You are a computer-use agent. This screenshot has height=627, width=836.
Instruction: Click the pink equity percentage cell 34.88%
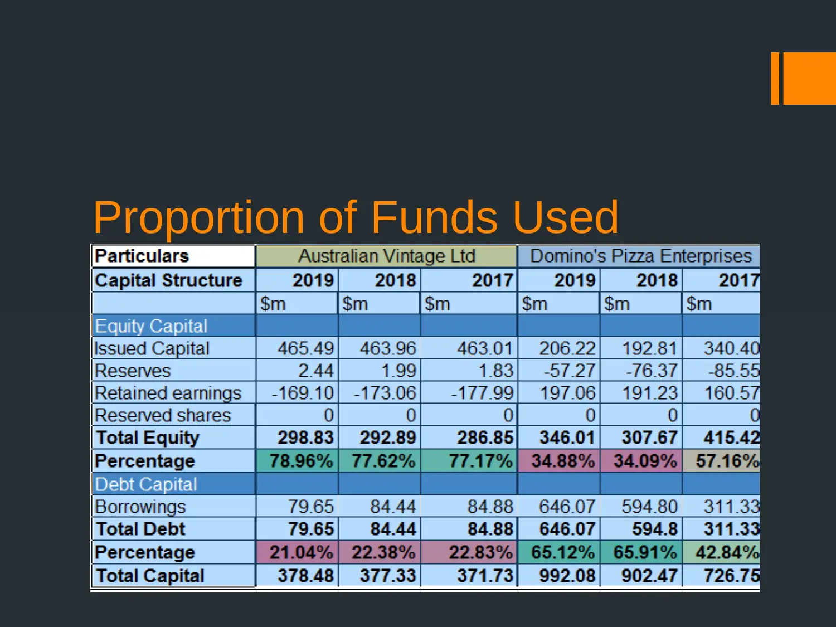(559, 461)
